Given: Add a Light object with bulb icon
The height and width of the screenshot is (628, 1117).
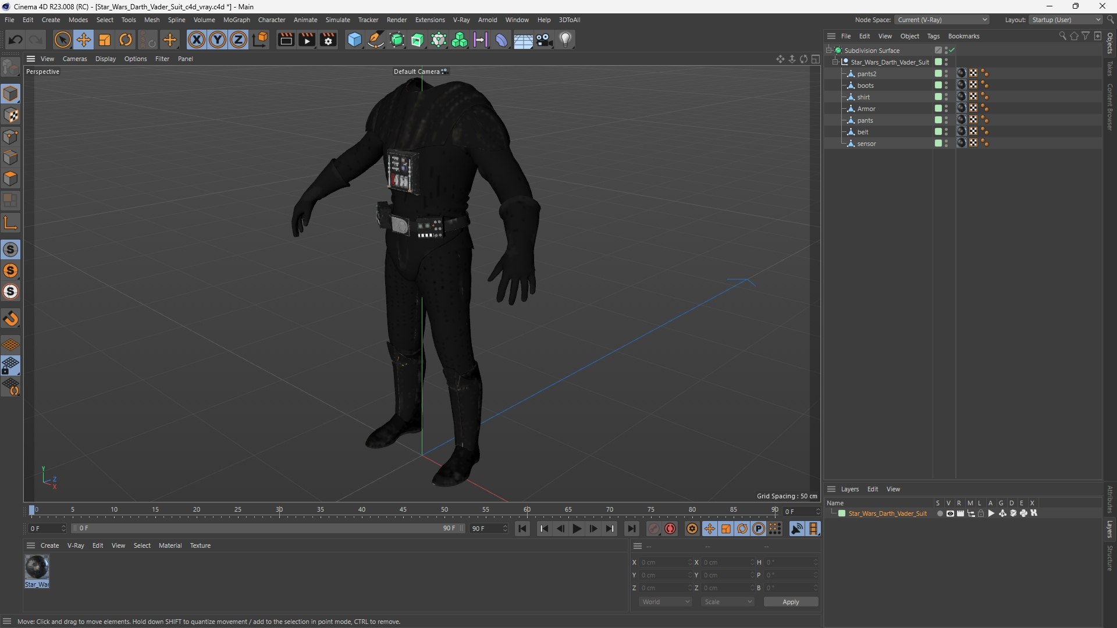Looking at the screenshot, I should [565, 40].
